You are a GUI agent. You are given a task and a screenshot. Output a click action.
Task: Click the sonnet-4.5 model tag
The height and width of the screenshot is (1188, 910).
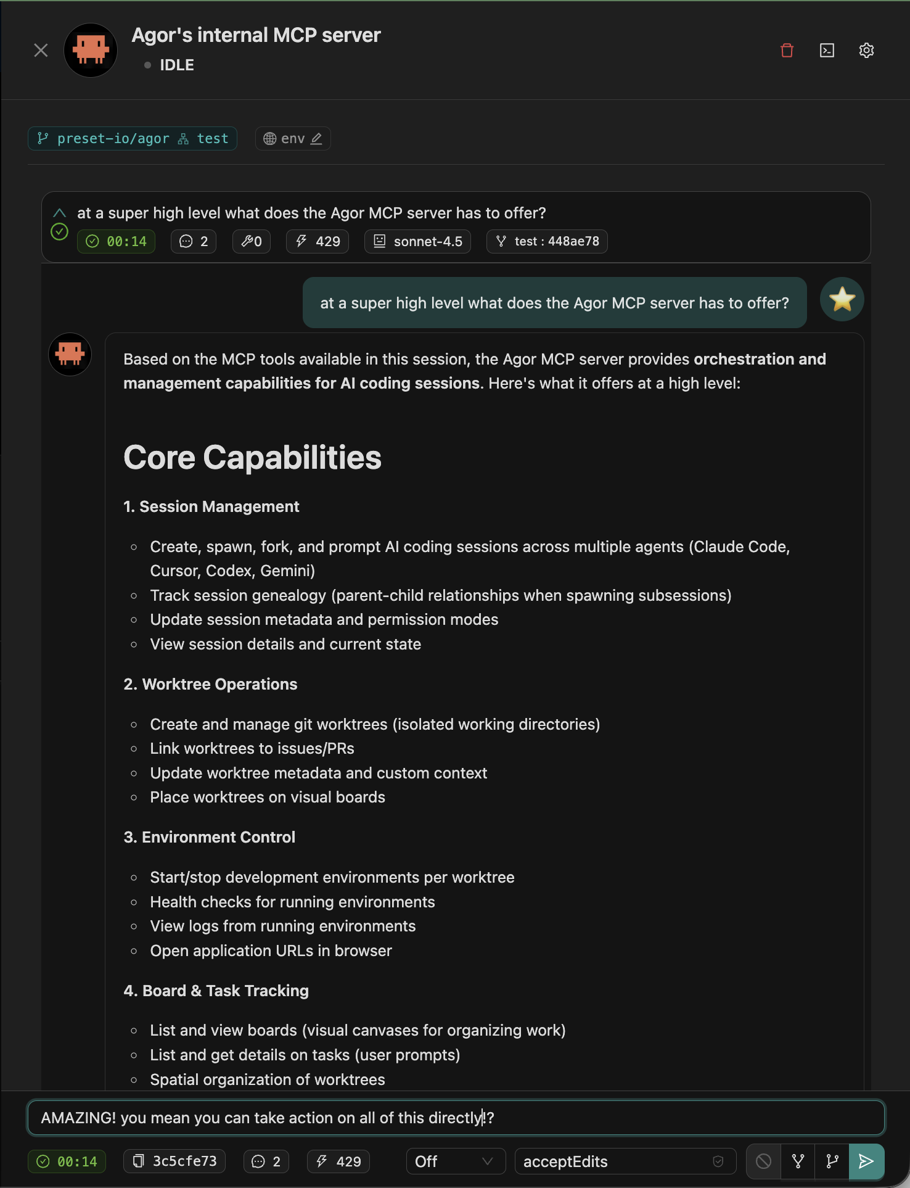(x=417, y=242)
